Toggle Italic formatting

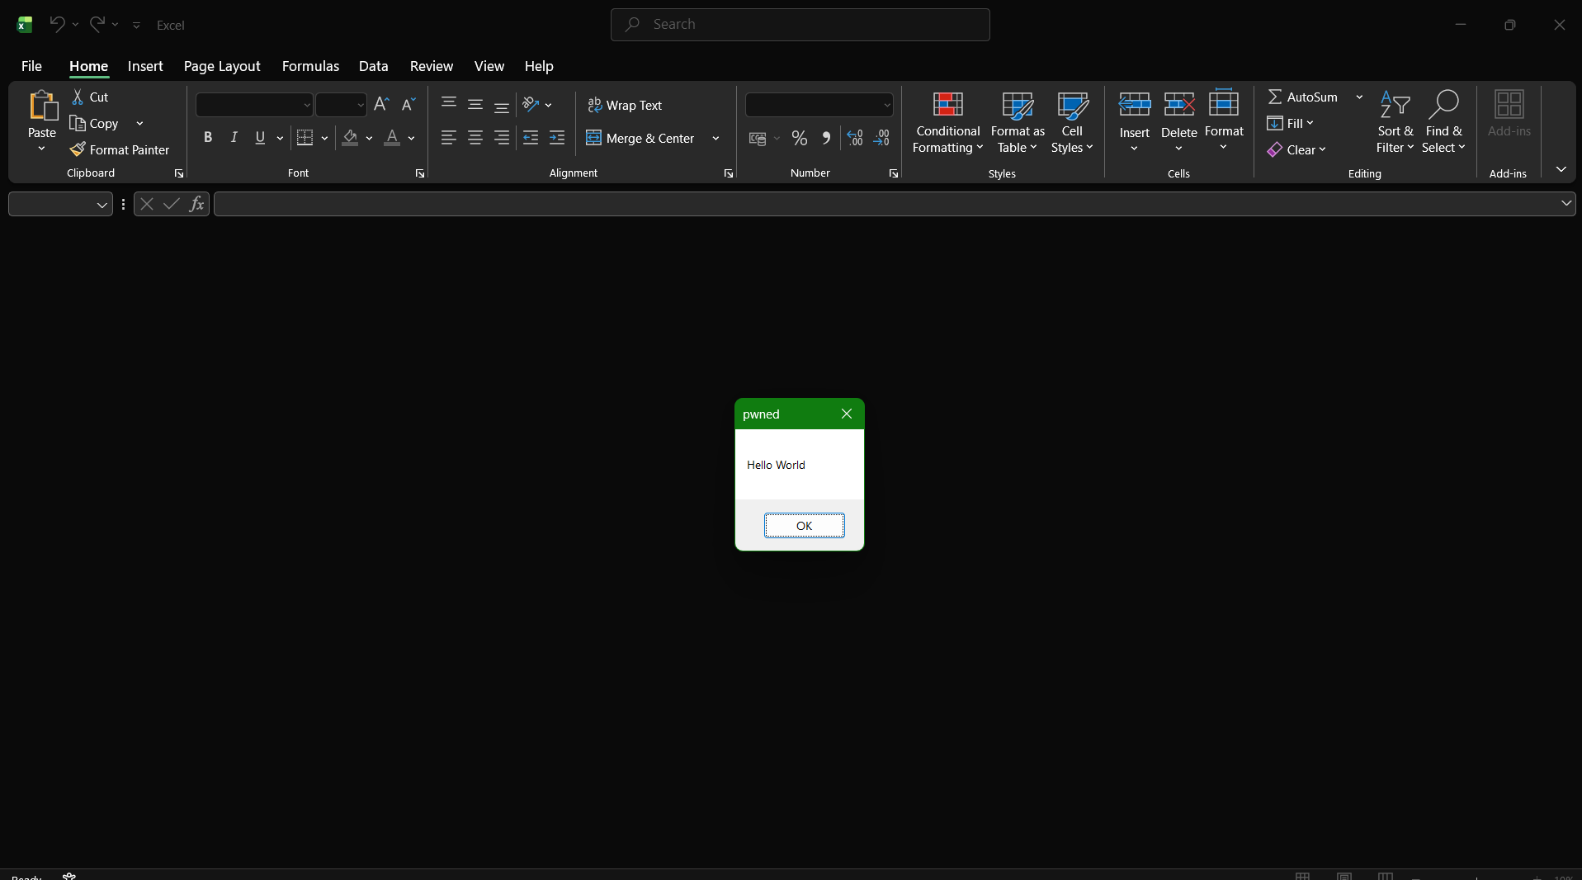[234, 138]
